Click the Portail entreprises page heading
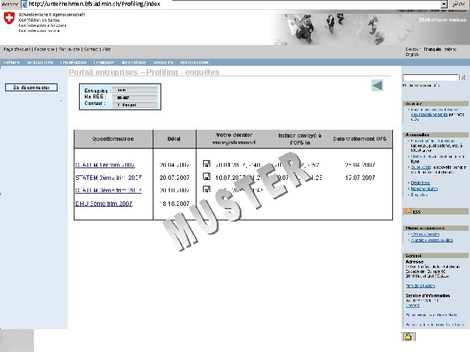The height and width of the screenshot is (352, 470). (x=144, y=72)
